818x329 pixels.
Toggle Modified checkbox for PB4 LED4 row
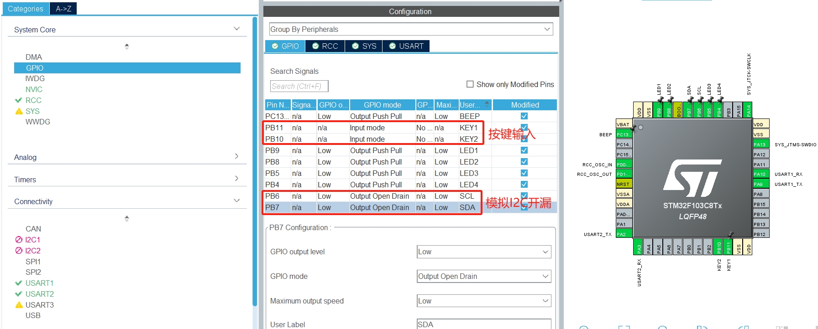click(524, 185)
